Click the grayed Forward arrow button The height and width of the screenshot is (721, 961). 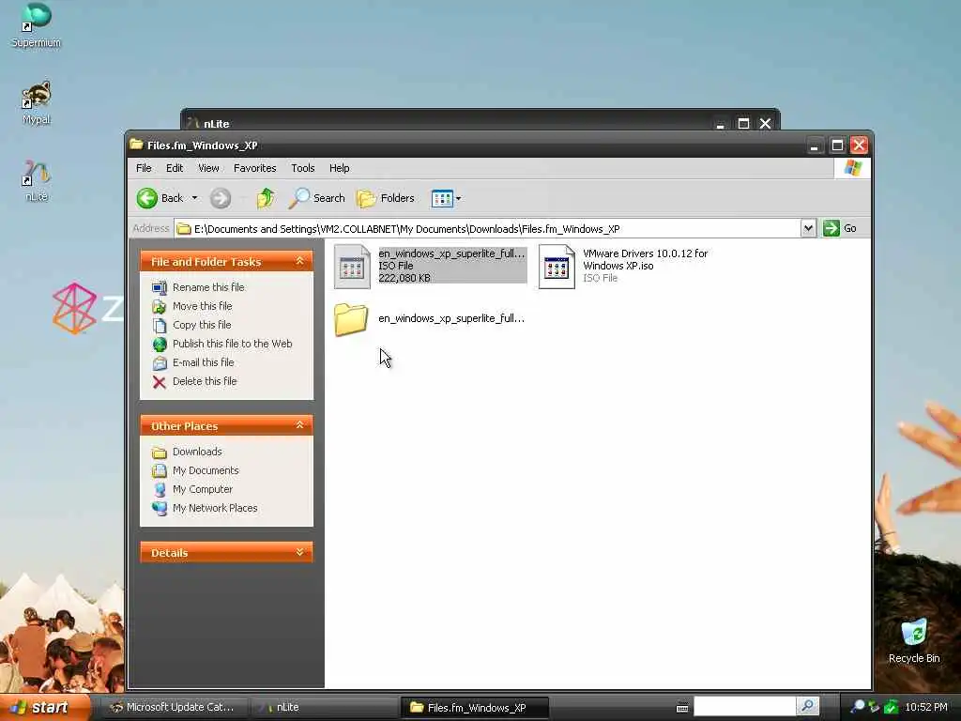pos(221,198)
